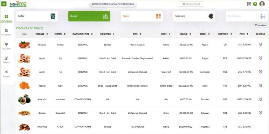269x134 pixels.
Task: Open the shopping cart
Action: pyautogui.click(x=248, y=4)
